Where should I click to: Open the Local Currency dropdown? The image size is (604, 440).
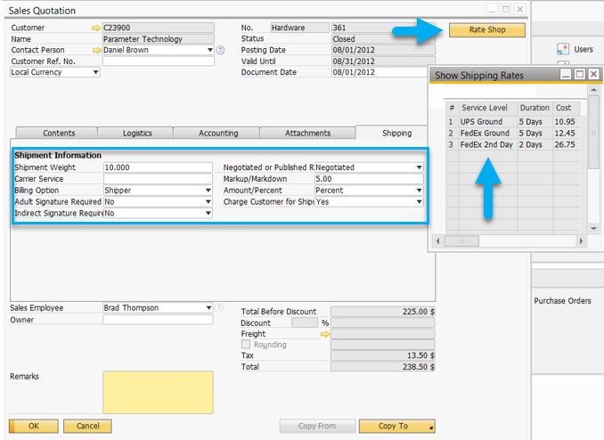click(x=95, y=72)
